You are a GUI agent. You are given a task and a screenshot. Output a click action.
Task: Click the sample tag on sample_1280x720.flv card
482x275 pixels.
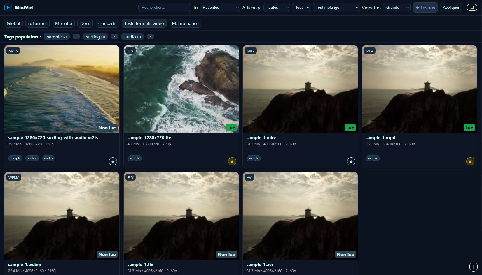135,158
